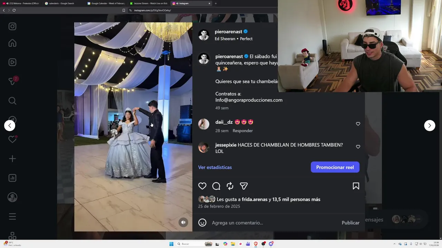Image resolution: width=442 pixels, height=248 pixels.
Task: Open emoji picker in comment box
Action: point(202,223)
